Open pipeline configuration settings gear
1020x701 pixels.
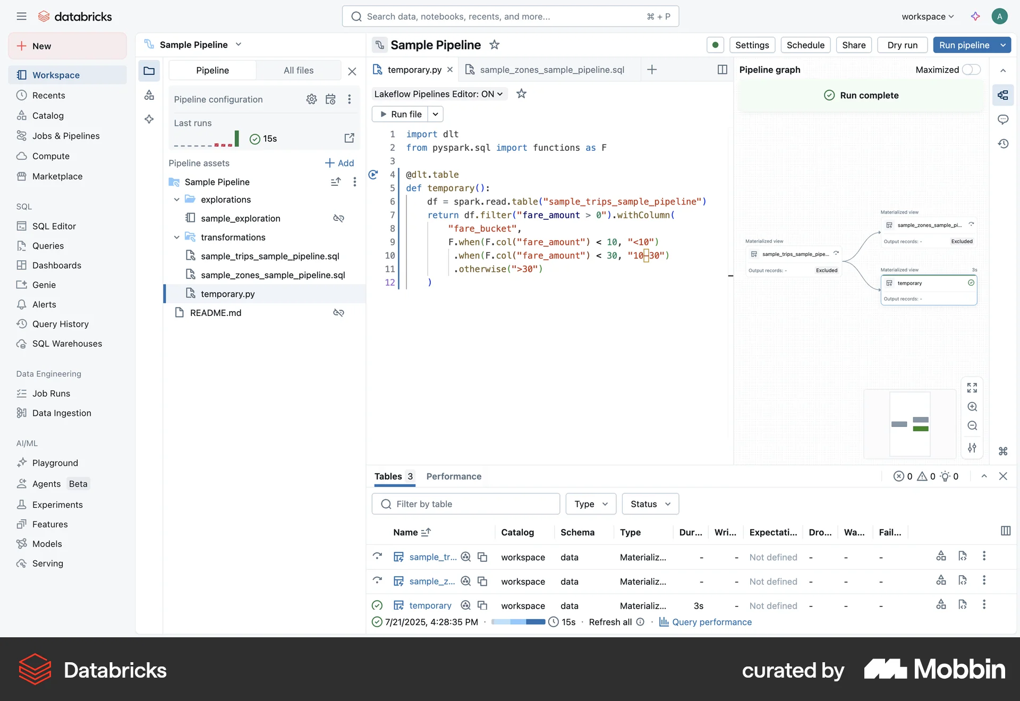click(312, 99)
